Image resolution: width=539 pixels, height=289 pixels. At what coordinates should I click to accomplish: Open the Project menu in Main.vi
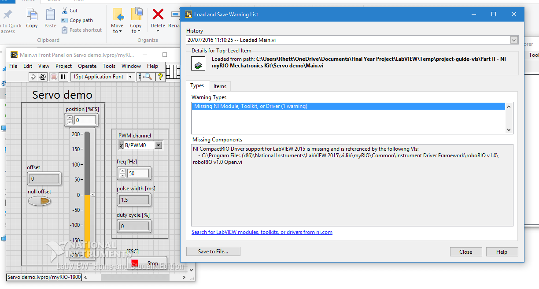(x=63, y=66)
